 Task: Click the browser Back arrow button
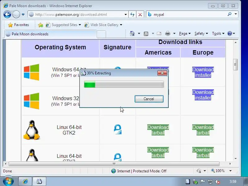(7, 15)
